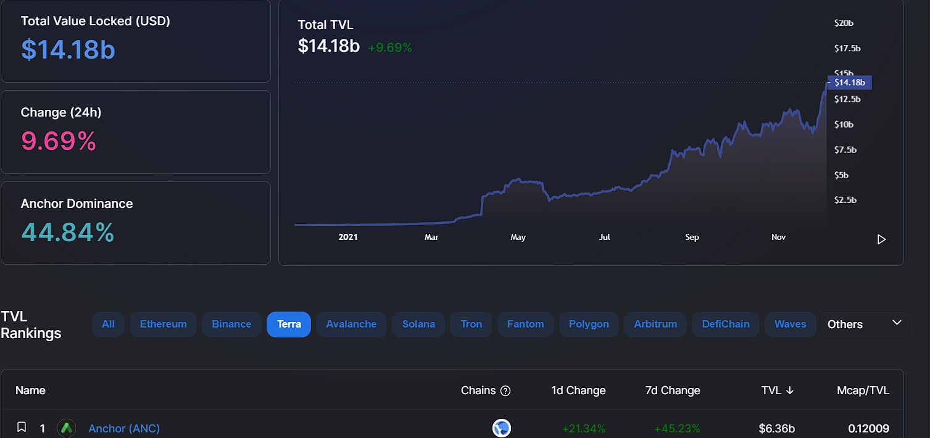
Task: Select the Arbitrum chain filter
Action: pyautogui.click(x=655, y=324)
